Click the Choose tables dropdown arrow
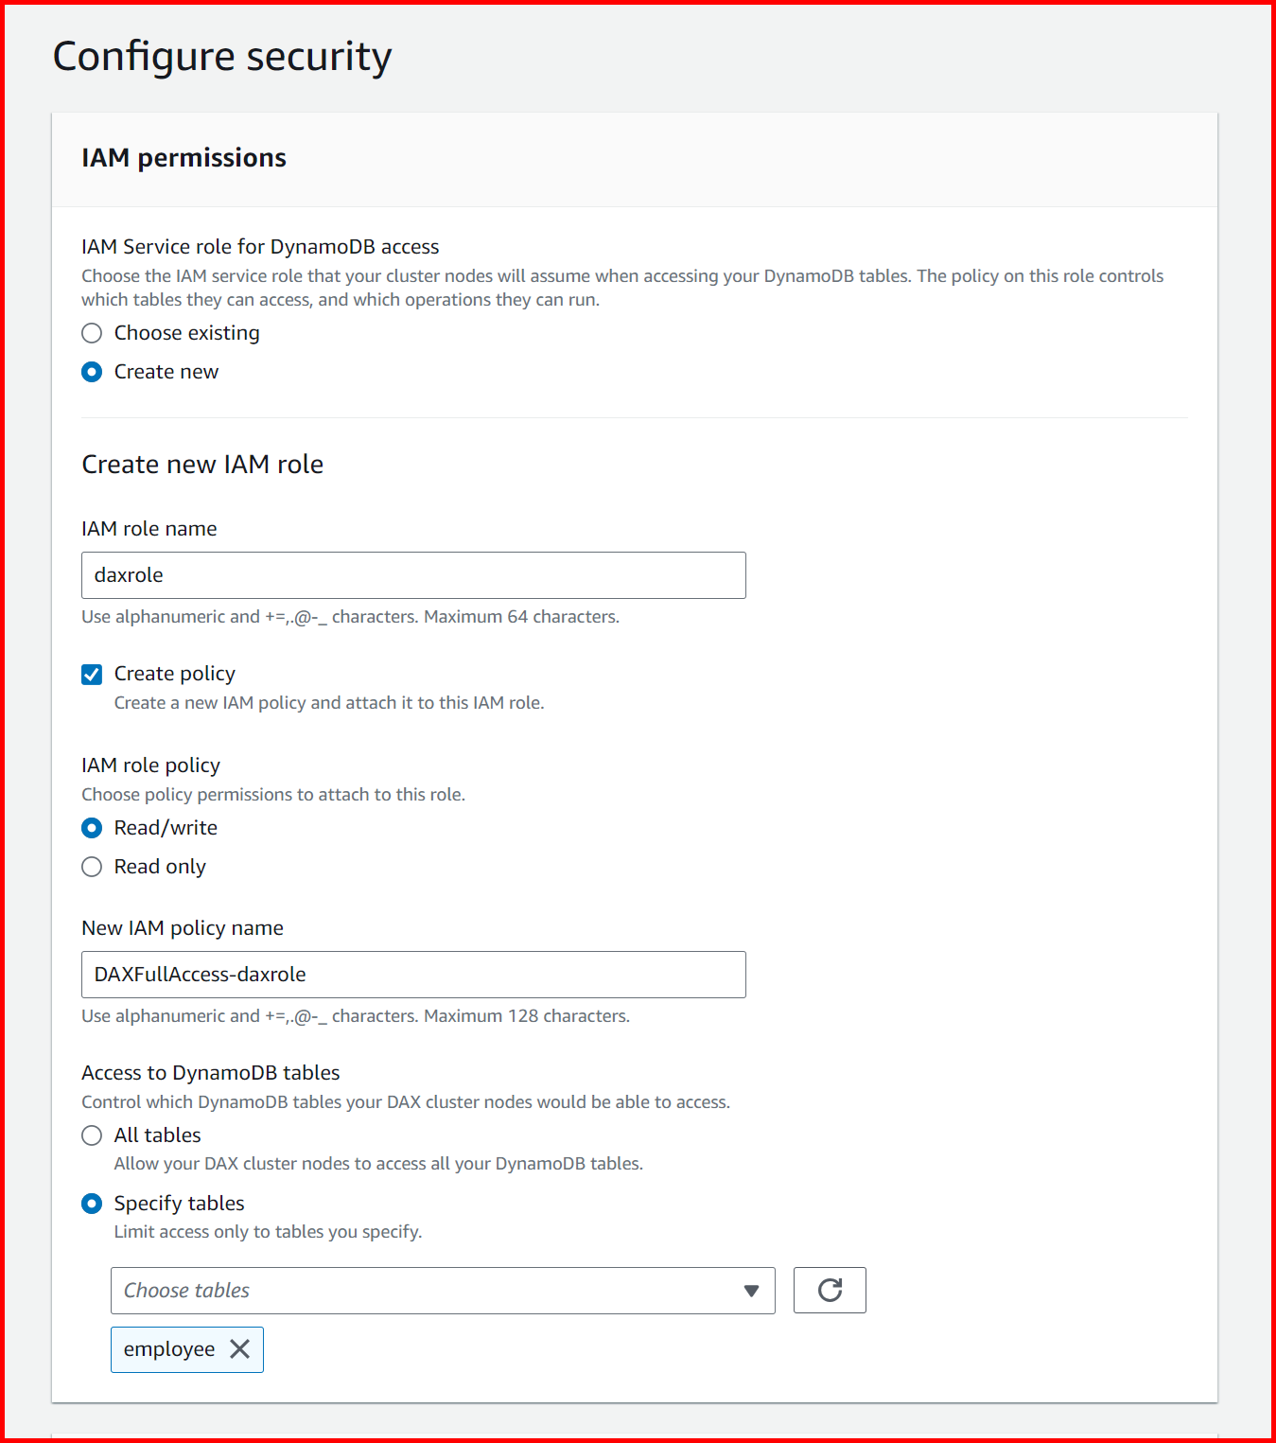Viewport: 1276px width, 1443px height. [751, 1290]
